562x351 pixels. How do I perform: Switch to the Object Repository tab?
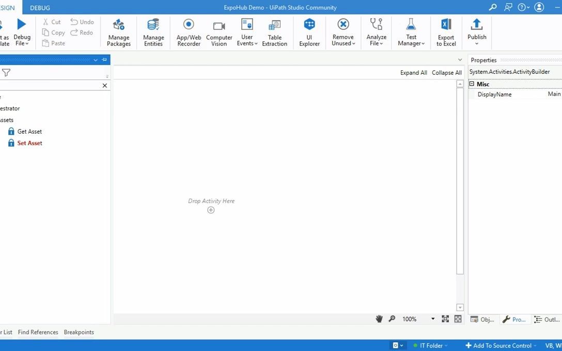(483, 320)
